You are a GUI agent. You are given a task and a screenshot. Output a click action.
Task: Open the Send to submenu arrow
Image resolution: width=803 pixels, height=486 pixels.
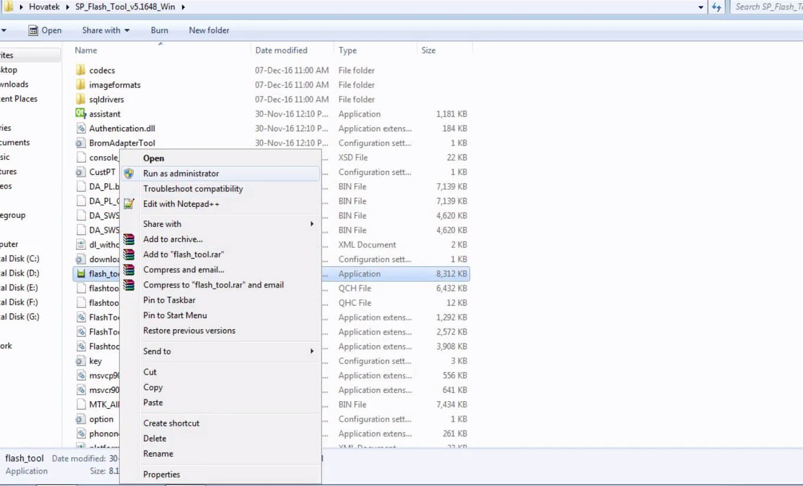pyautogui.click(x=312, y=351)
